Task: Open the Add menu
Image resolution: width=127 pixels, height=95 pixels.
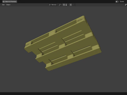Action: [3, 5]
